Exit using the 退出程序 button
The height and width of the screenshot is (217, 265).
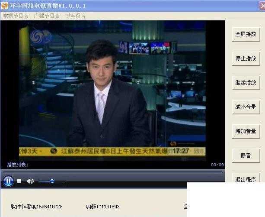tap(246, 178)
